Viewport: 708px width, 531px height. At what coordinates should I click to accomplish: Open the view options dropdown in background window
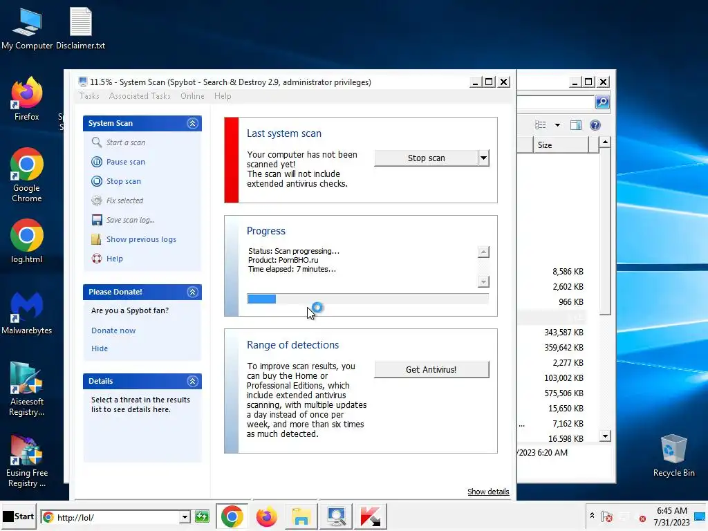(557, 125)
